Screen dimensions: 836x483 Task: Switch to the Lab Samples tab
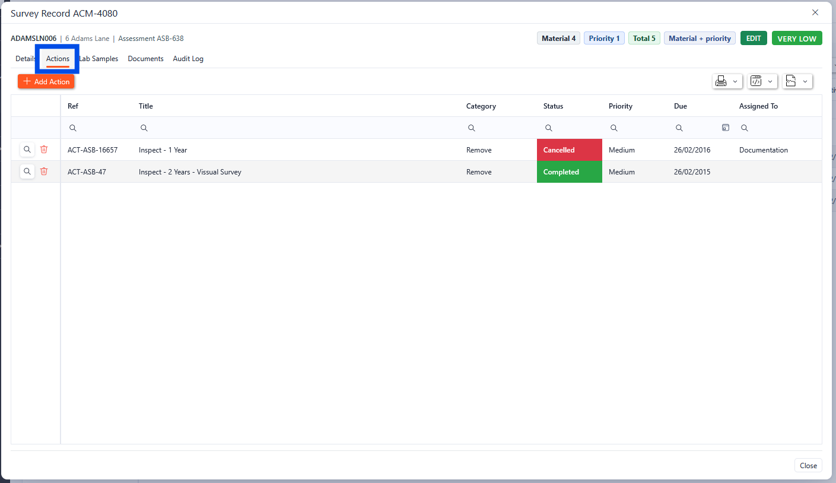pos(100,59)
